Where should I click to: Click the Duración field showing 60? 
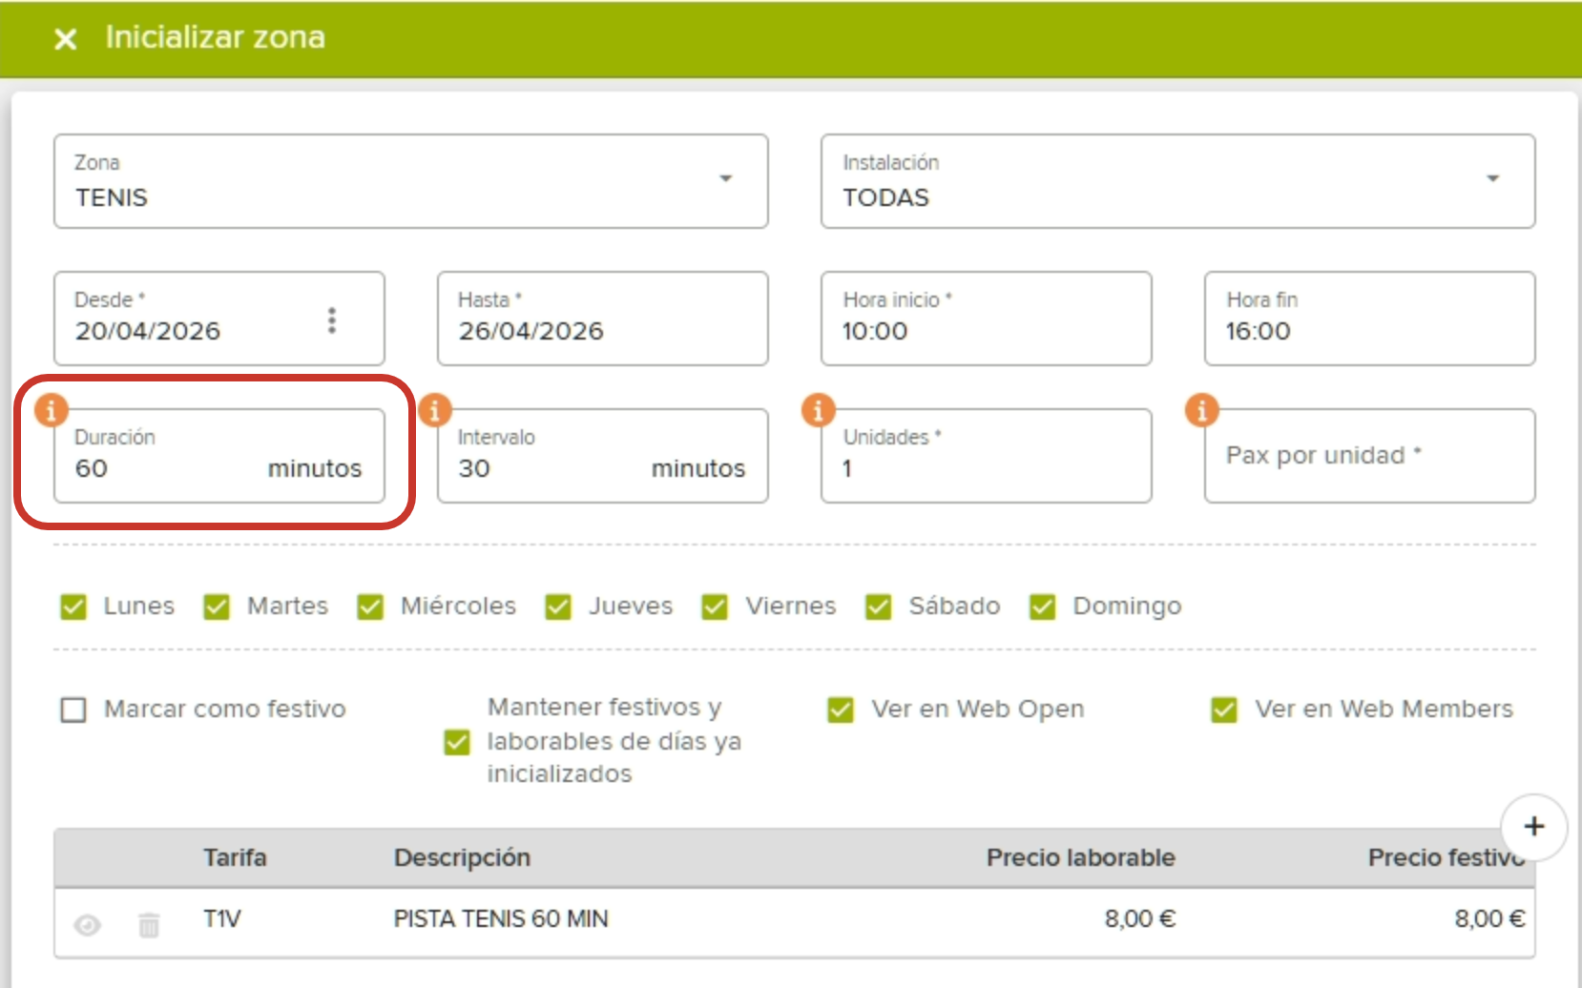pos(219,456)
